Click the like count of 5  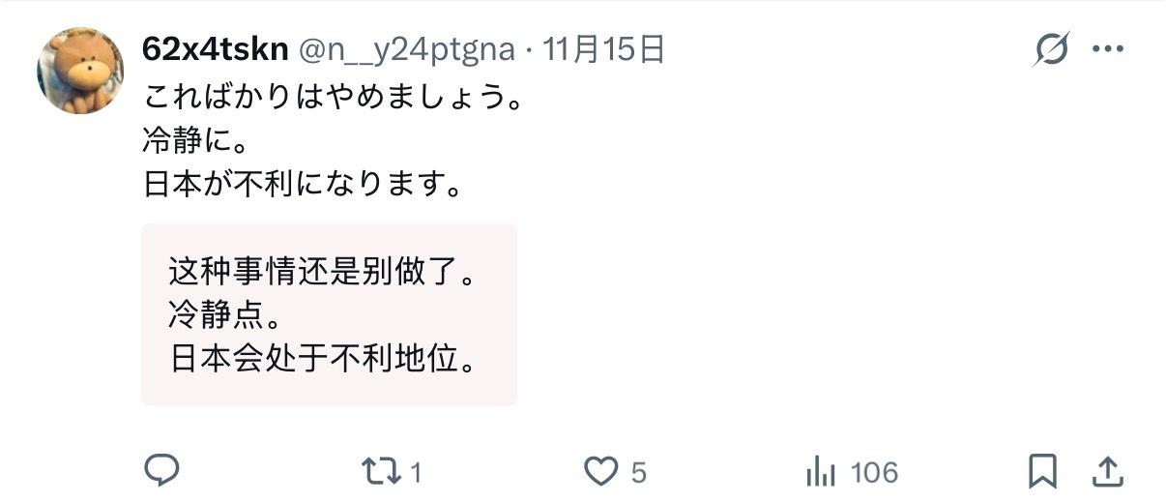click(638, 473)
